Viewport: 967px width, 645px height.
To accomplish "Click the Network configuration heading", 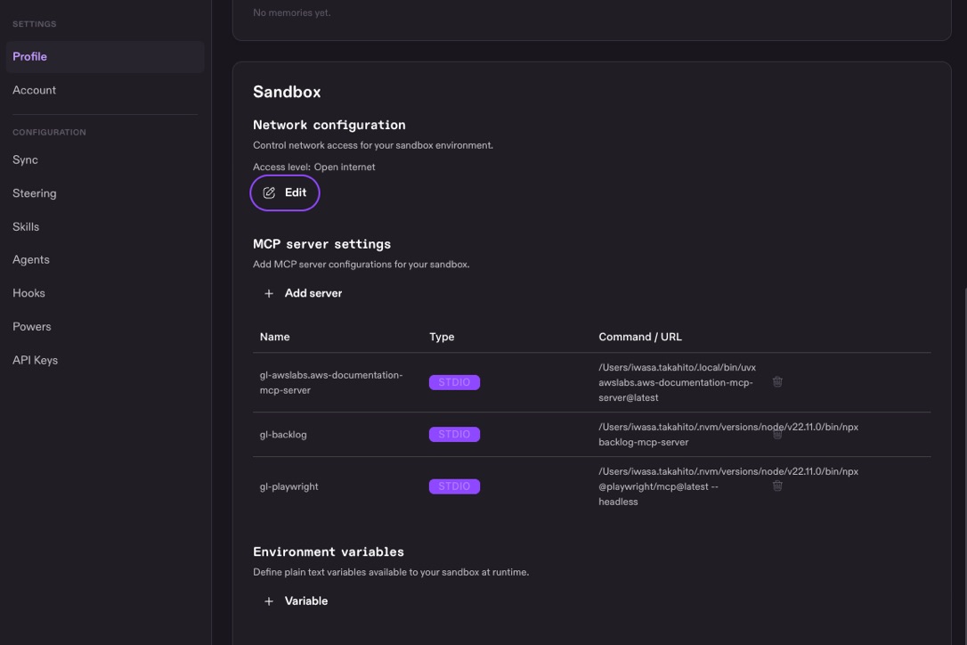I will pos(329,126).
